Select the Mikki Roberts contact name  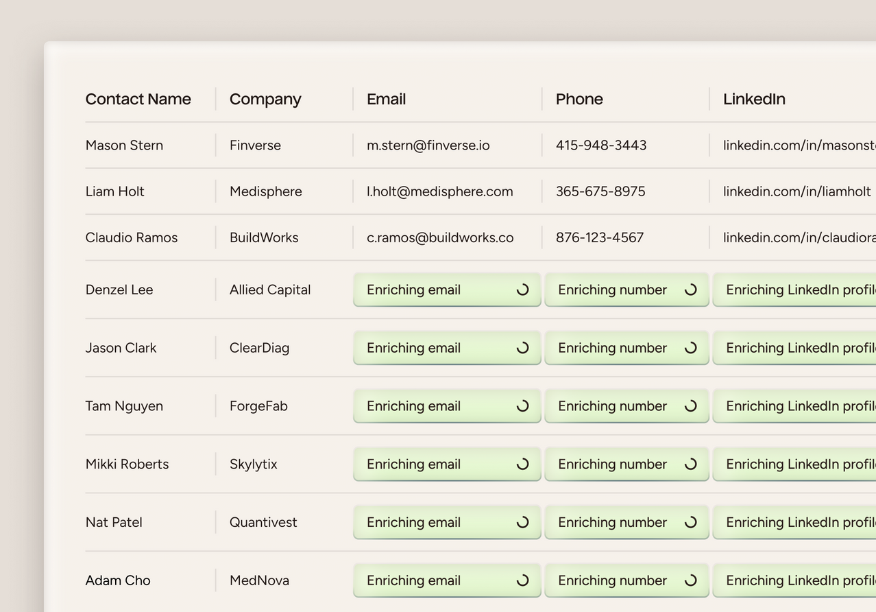pyautogui.click(x=127, y=464)
